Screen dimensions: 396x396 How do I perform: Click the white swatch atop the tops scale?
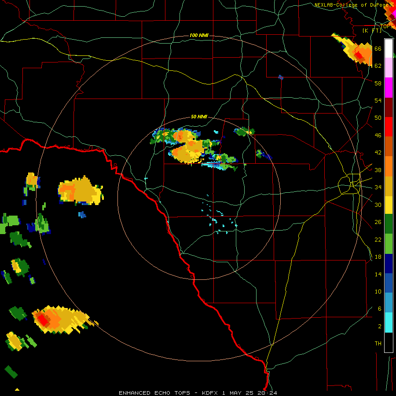point(389,48)
